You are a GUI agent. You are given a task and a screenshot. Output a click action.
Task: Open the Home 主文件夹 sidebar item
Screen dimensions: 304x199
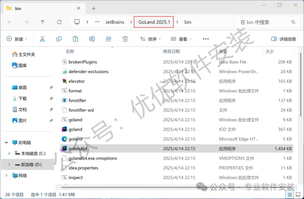click(x=23, y=54)
